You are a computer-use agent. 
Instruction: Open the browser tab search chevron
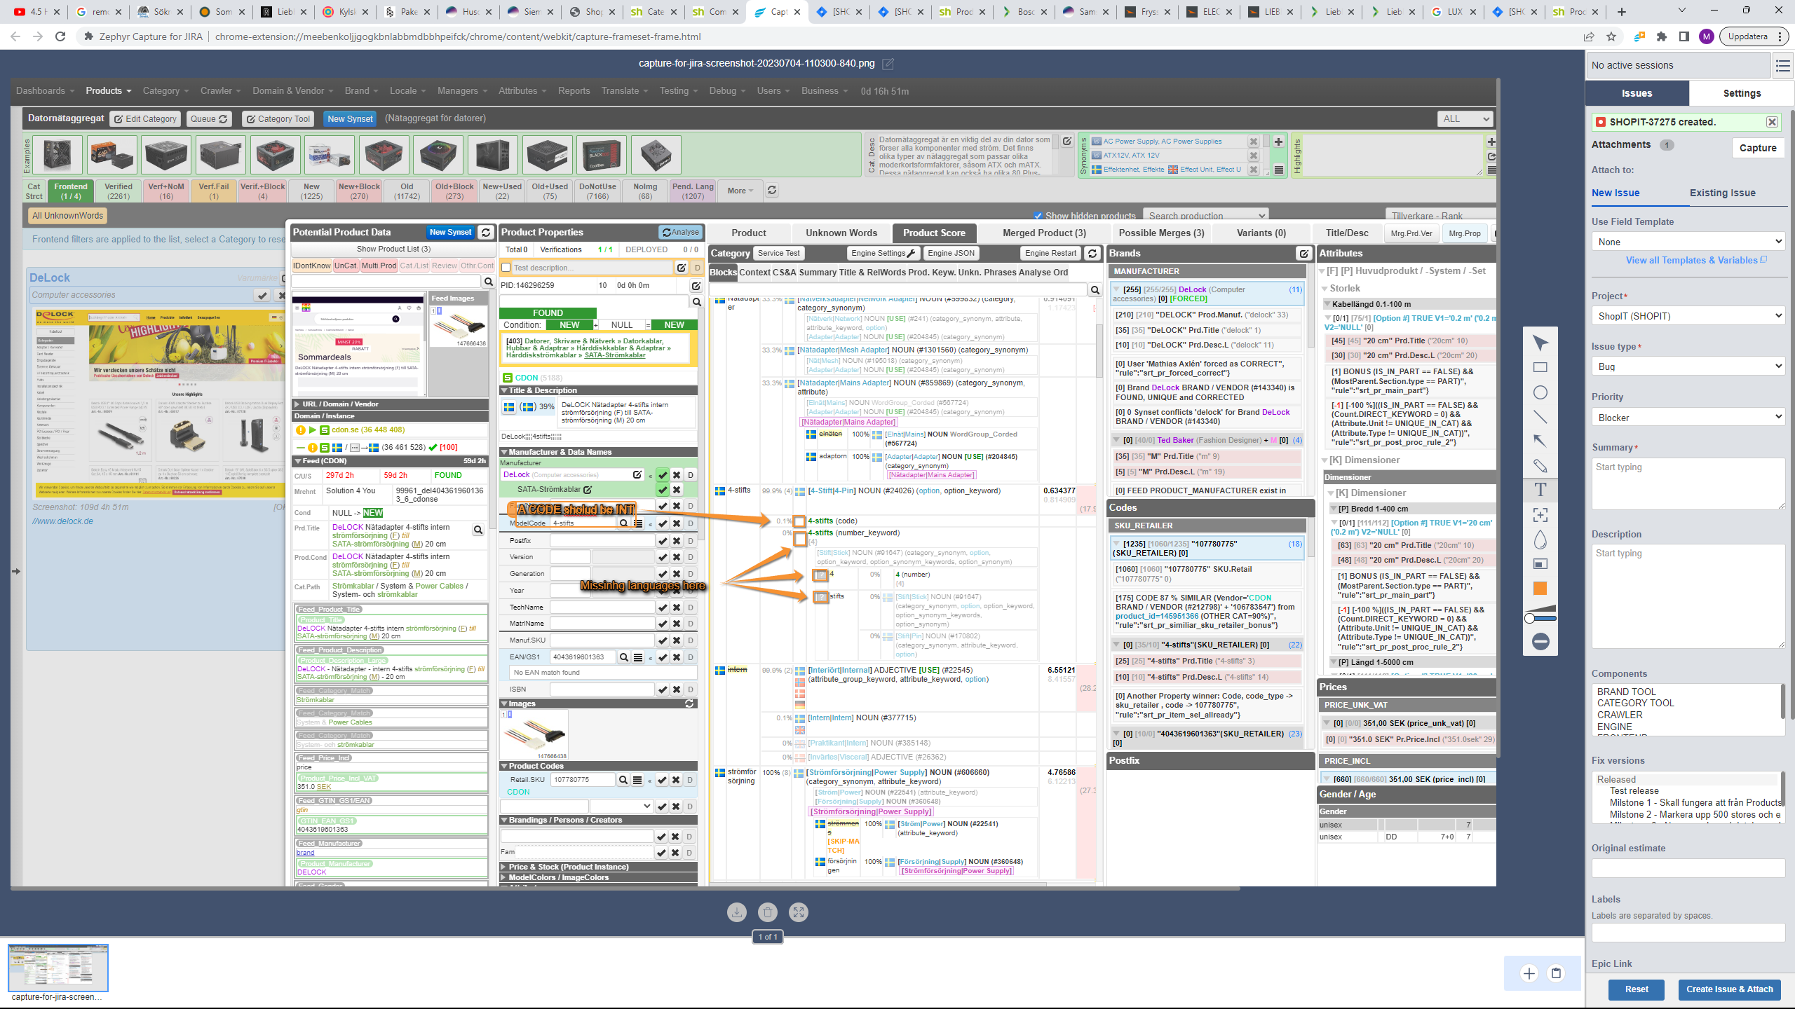pos(1681,11)
